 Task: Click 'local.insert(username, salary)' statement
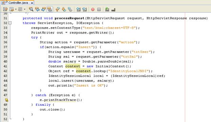click(81, 81)
